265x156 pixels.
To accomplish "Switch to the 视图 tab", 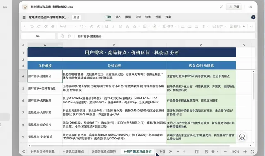I will tap(158, 17).
